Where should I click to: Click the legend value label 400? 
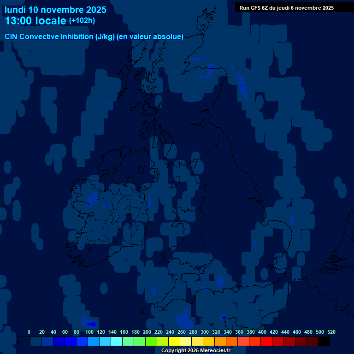point(262,332)
